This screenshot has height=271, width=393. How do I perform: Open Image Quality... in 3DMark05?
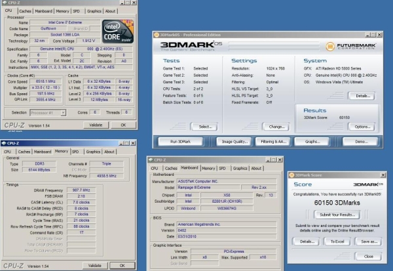[x=234, y=142]
